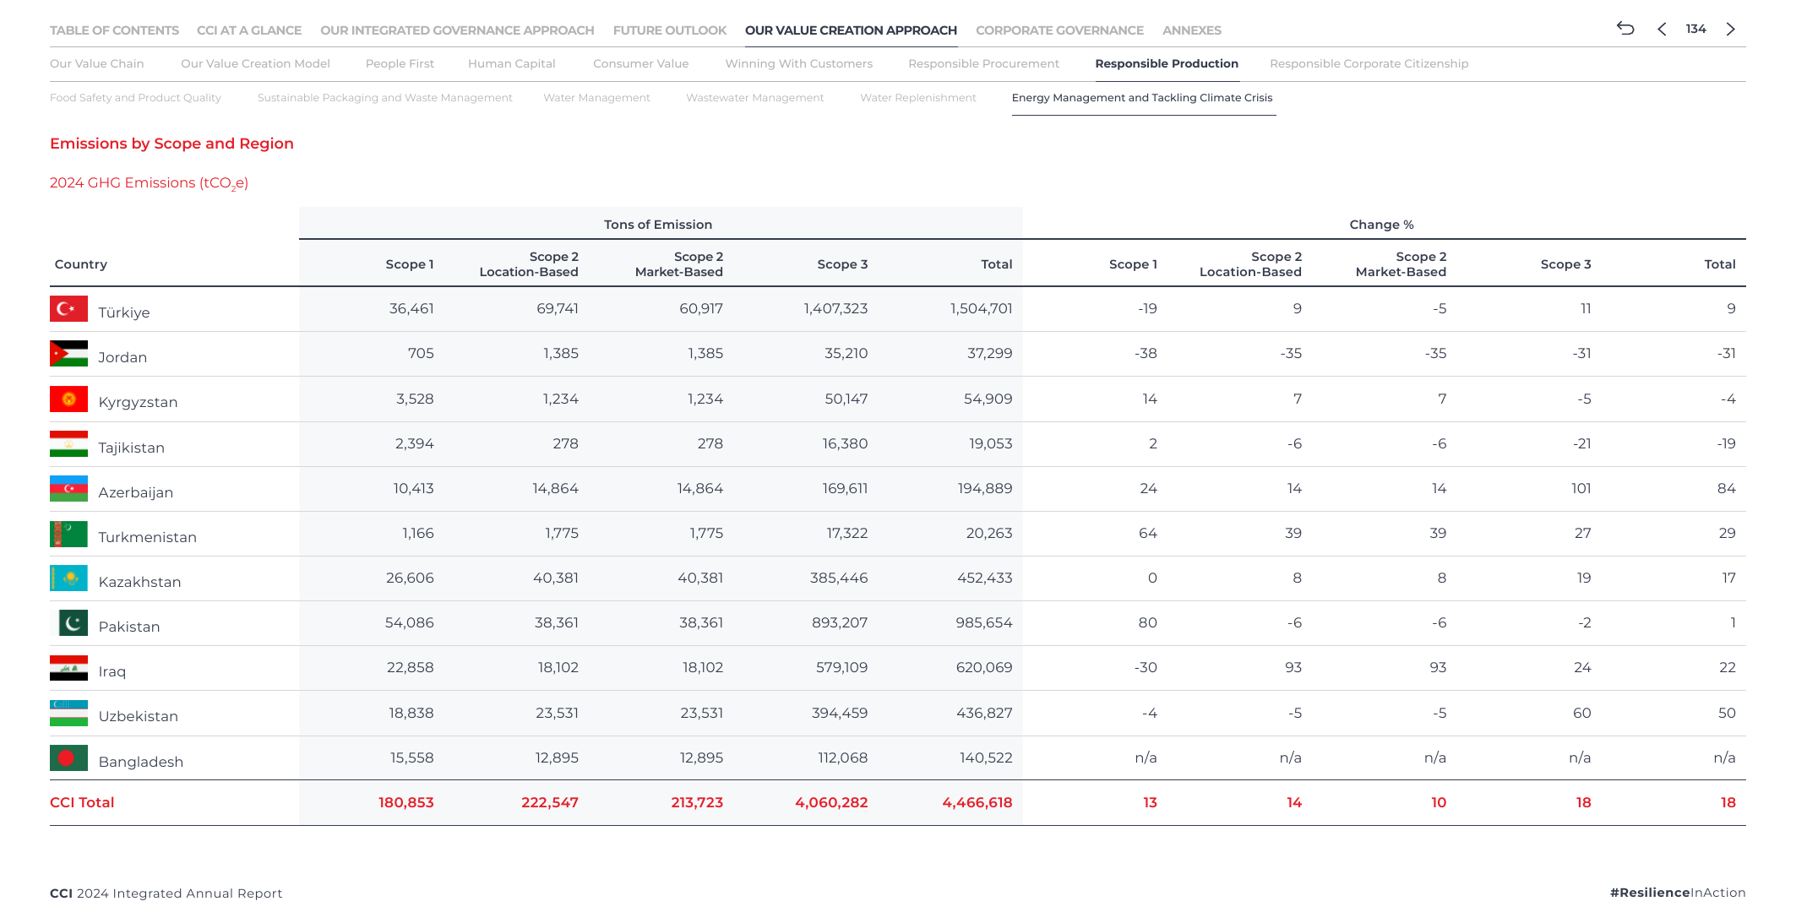1796x923 pixels.
Task: Open the Wastewater Management link
Action: click(x=754, y=98)
